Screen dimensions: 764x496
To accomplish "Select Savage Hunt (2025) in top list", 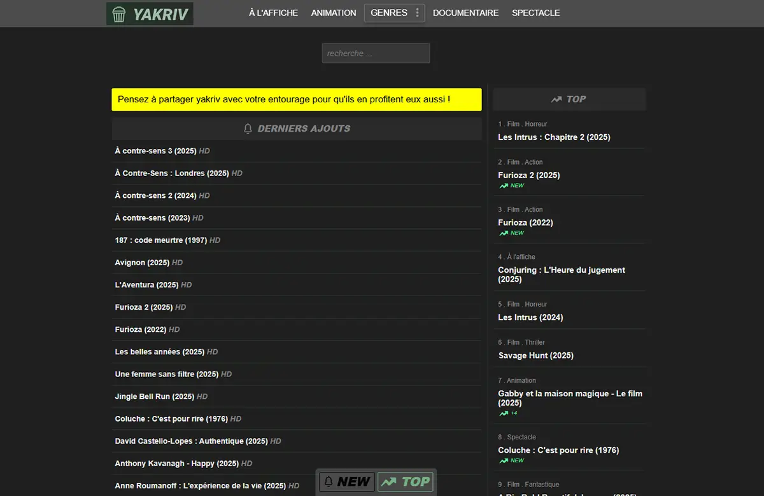I will click(x=535, y=355).
